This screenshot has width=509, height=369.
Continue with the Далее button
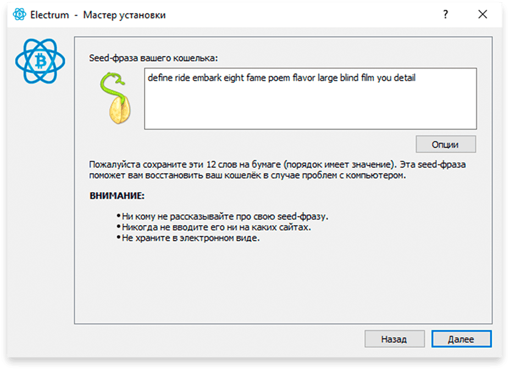(x=461, y=339)
